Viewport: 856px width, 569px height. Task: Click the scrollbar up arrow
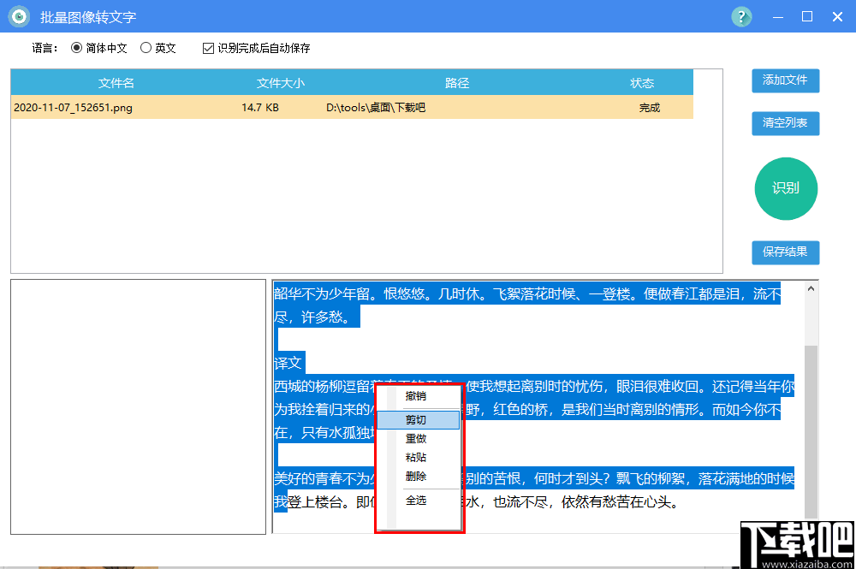click(x=811, y=287)
